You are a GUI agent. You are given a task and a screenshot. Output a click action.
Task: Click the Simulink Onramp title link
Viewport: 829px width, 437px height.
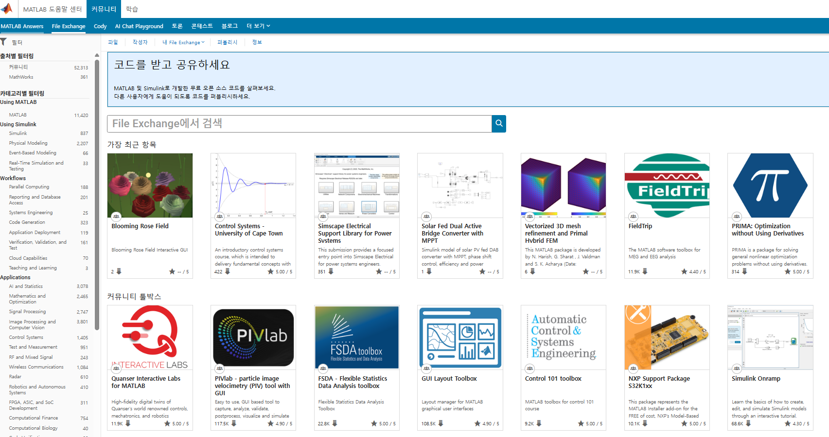pyautogui.click(x=756, y=379)
